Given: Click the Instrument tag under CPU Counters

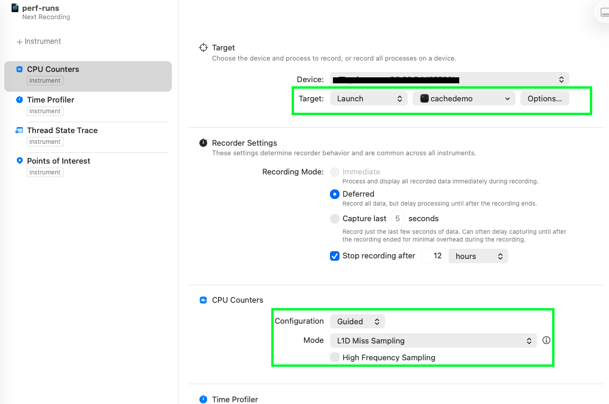Looking at the screenshot, I should [45, 80].
